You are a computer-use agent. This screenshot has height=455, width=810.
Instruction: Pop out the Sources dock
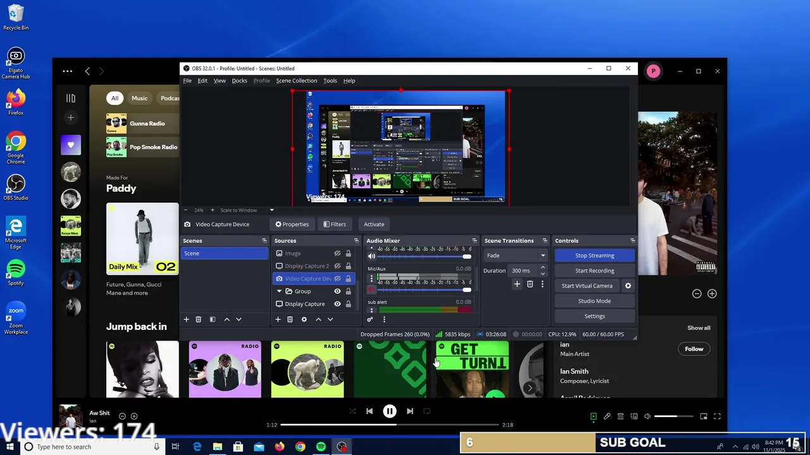click(x=356, y=241)
